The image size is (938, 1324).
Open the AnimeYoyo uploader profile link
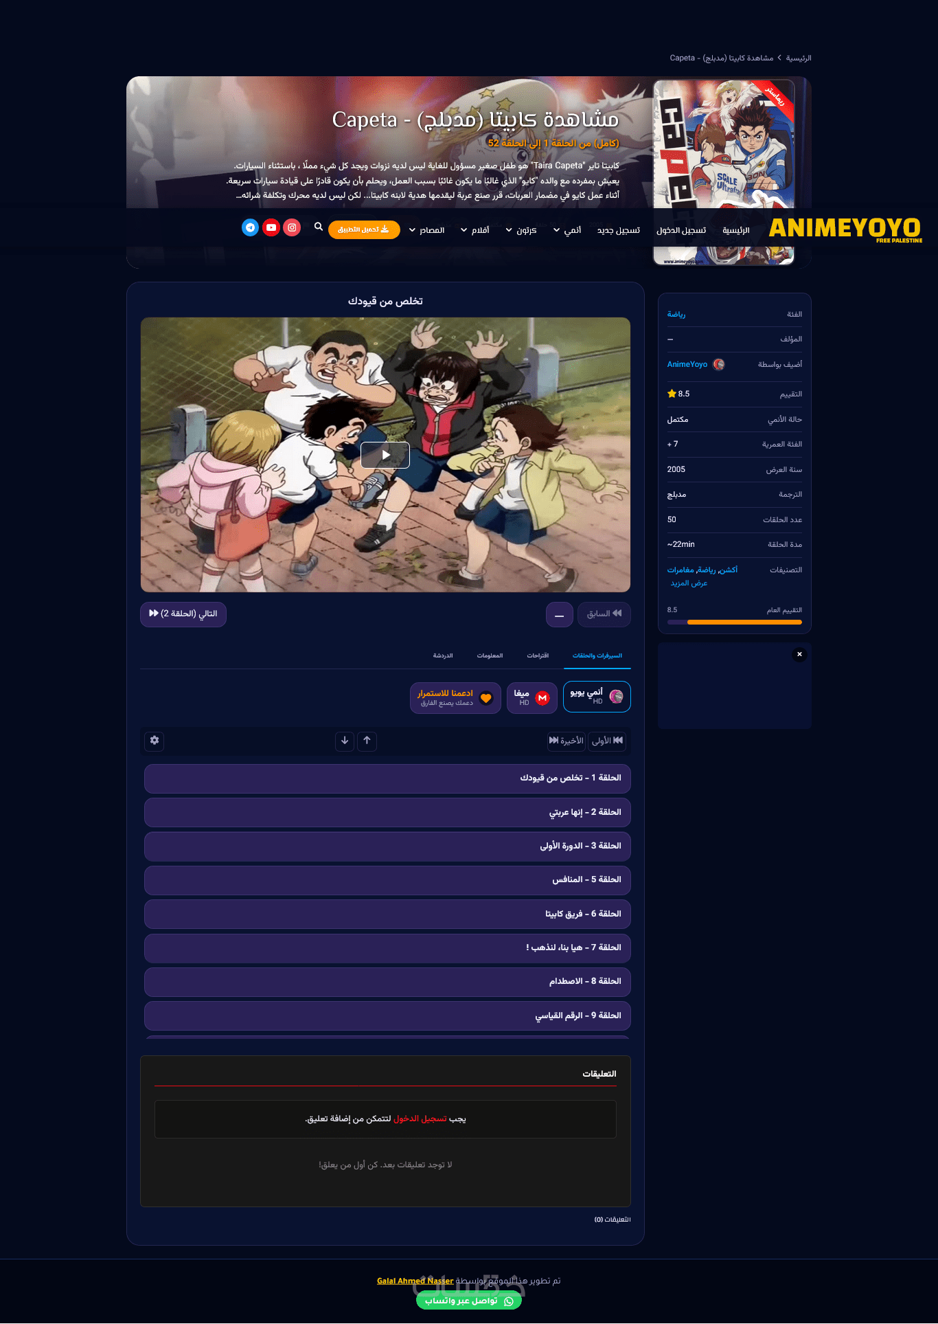pos(687,364)
